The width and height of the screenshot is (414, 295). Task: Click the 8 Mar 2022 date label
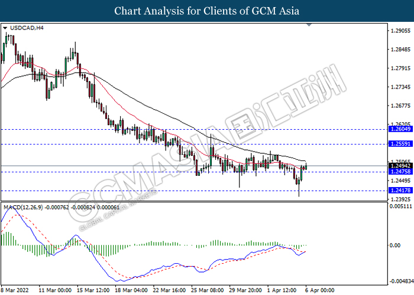[15, 290]
